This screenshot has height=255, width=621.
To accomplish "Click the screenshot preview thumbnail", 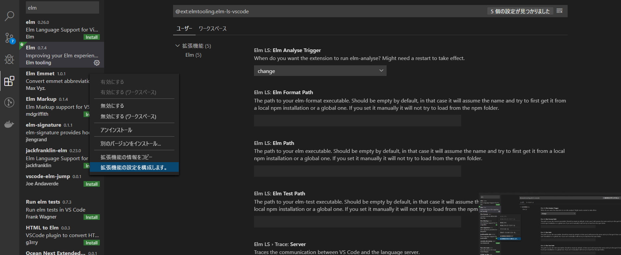I will (x=550, y=224).
